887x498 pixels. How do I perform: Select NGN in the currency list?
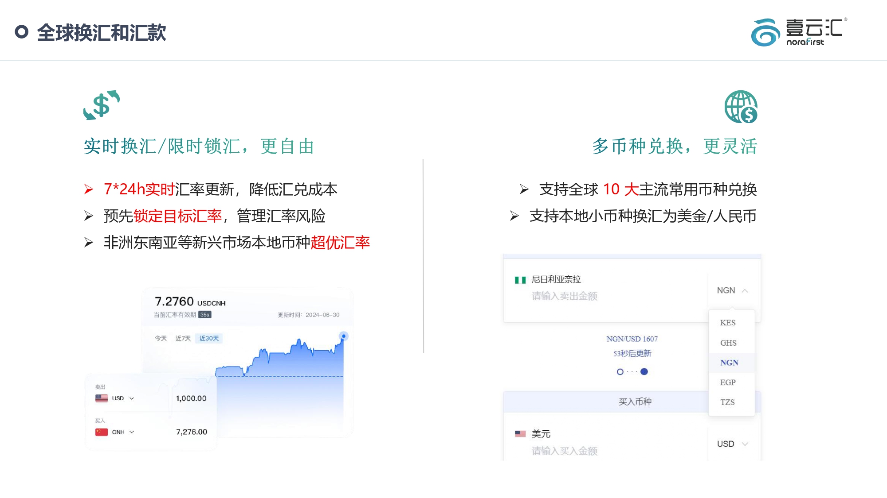(730, 363)
